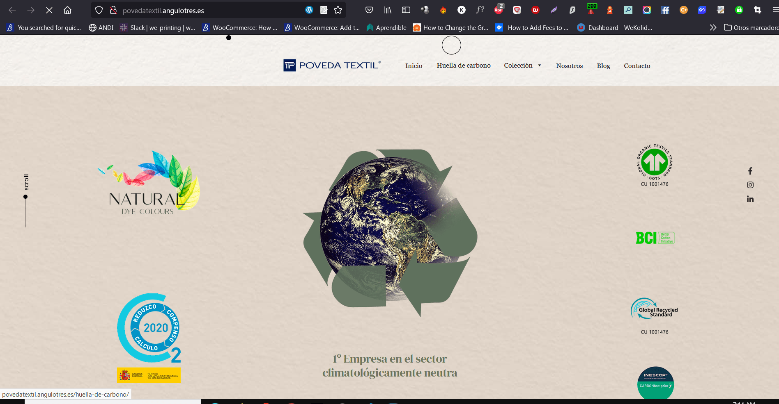Open the 'Otros marcadores' bookmarks folder
This screenshot has width=779, height=404.
coord(751,27)
